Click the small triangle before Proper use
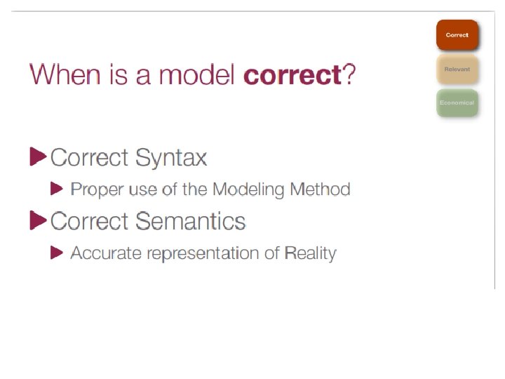The height and width of the screenshot is (379, 505). point(57,189)
